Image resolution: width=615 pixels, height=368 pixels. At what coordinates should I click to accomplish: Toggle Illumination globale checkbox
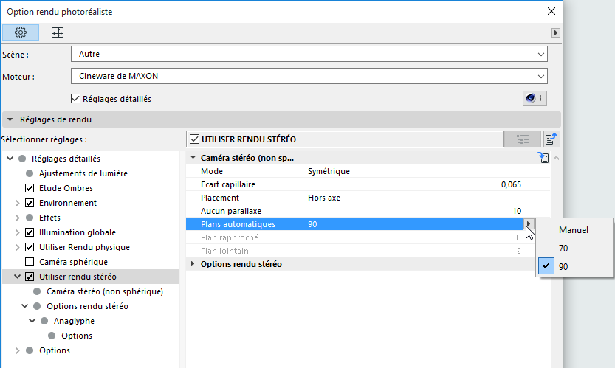(x=30, y=232)
